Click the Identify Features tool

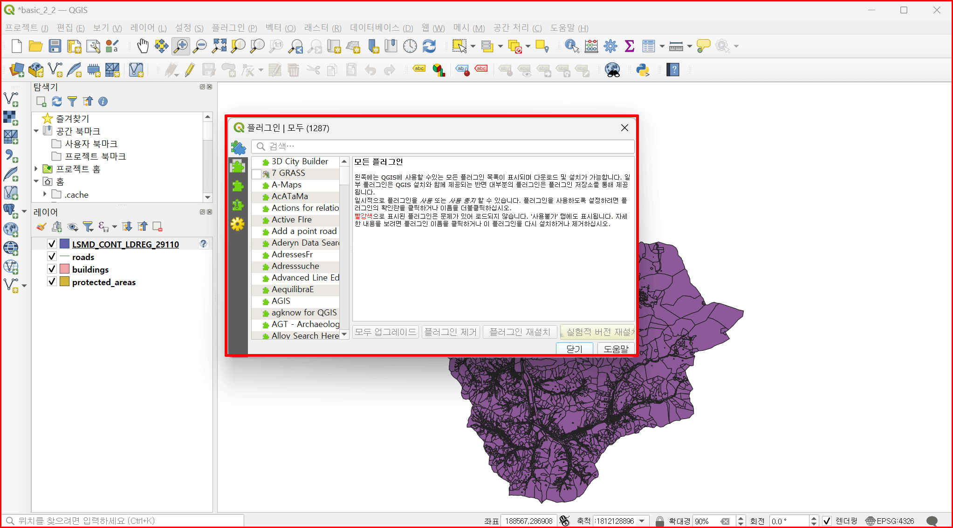pyautogui.click(x=571, y=46)
